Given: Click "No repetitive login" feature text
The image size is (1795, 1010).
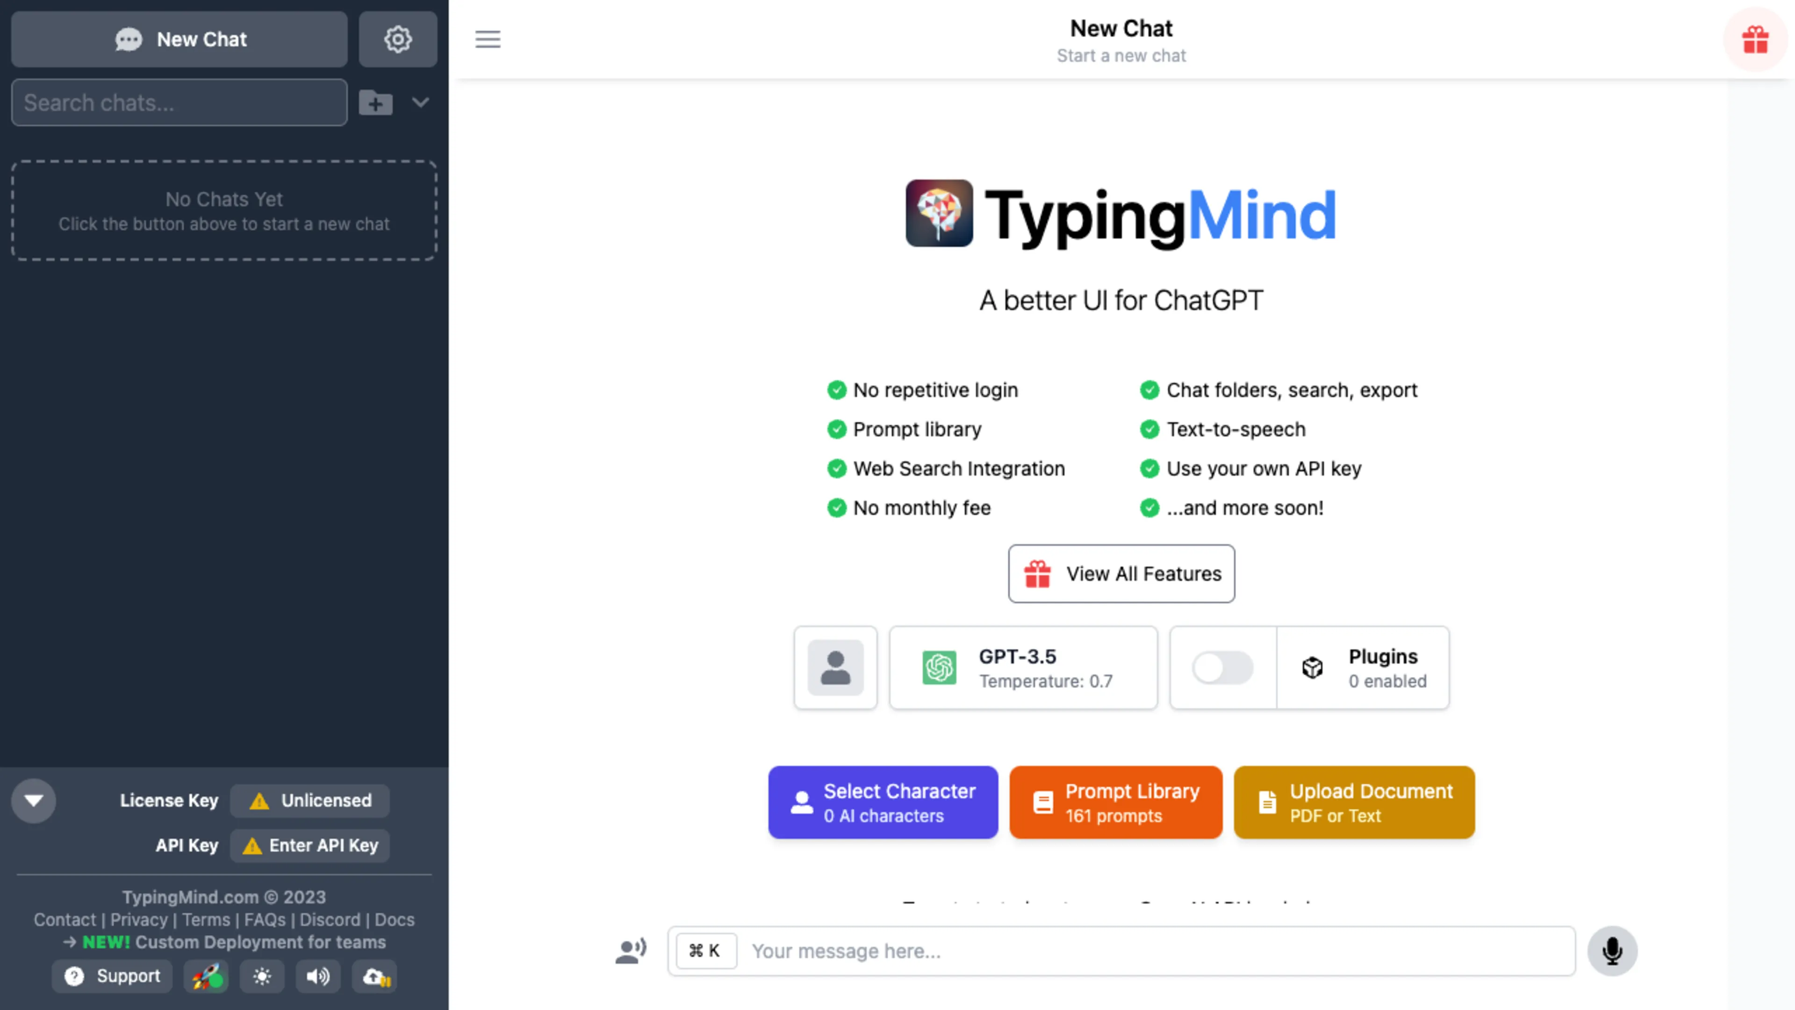Looking at the screenshot, I should click(x=935, y=390).
